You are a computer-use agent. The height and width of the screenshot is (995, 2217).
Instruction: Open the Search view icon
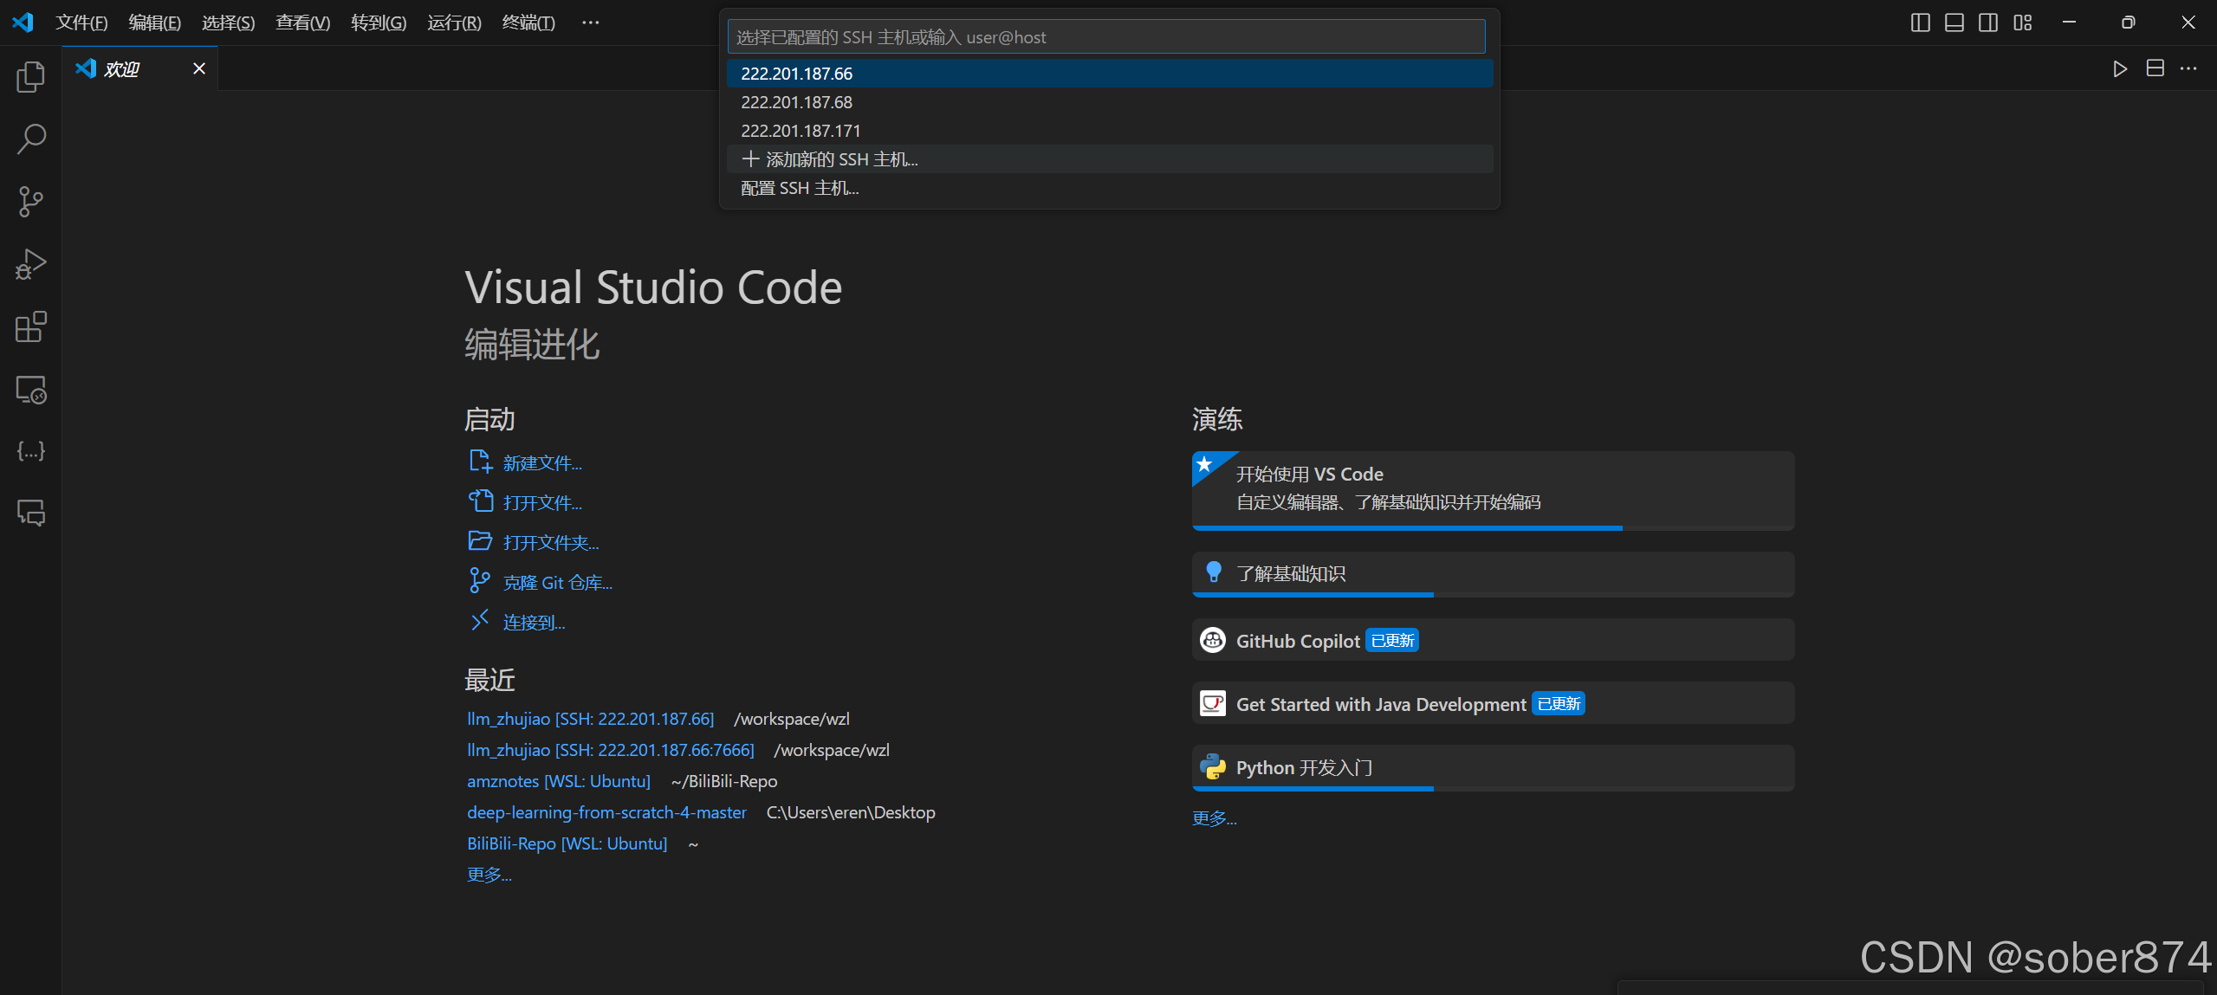pyautogui.click(x=30, y=139)
